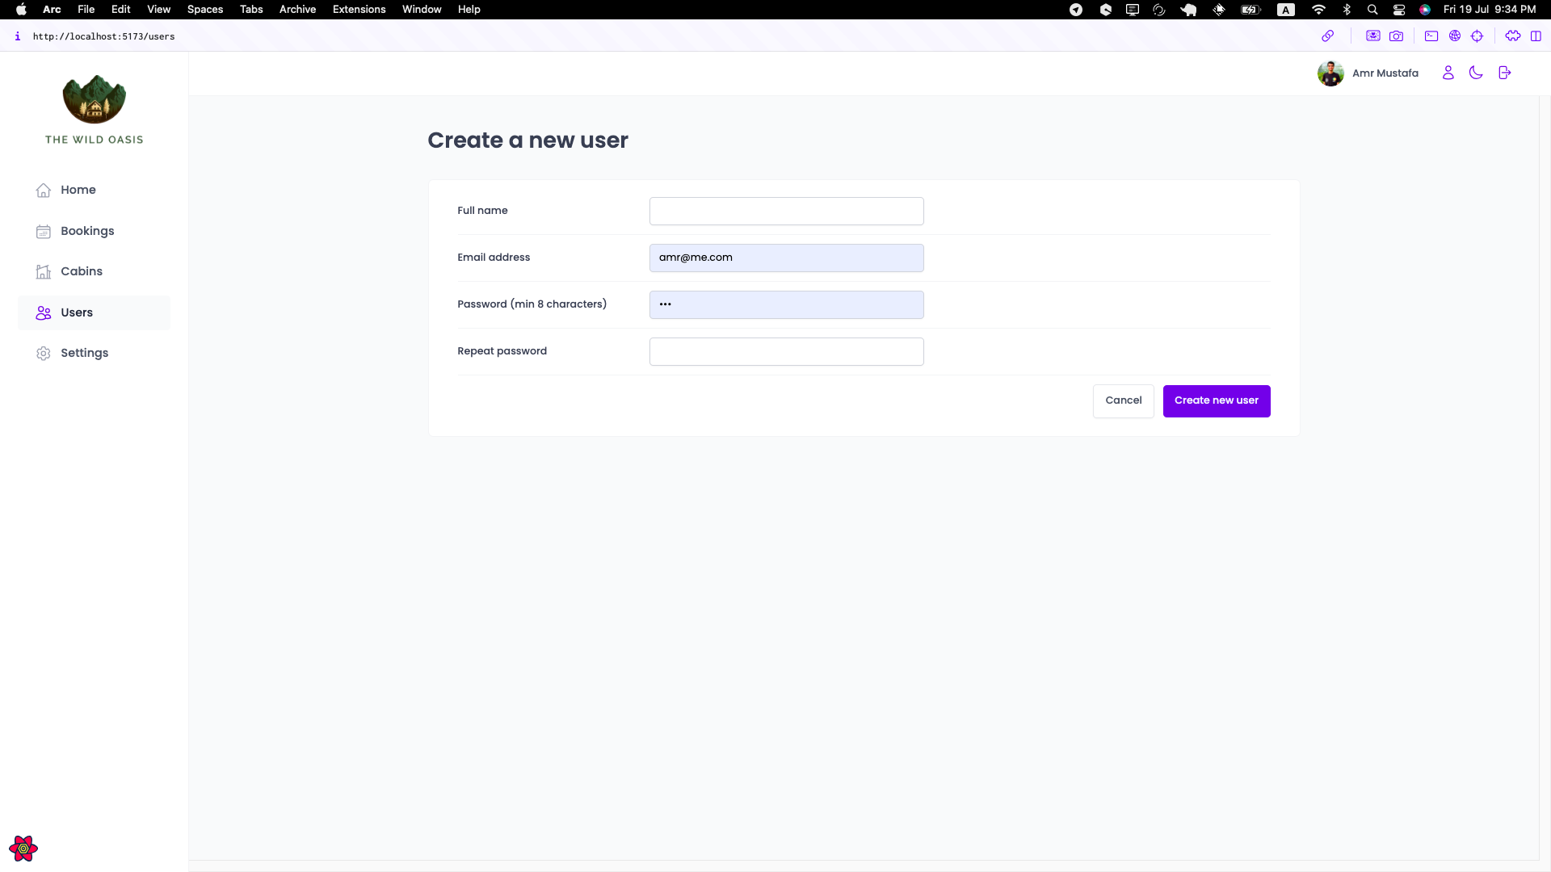Viewport: 1551px width, 872px height.
Task: Click the camera capture icon in toolbar
Action: tap(1397, 36)
